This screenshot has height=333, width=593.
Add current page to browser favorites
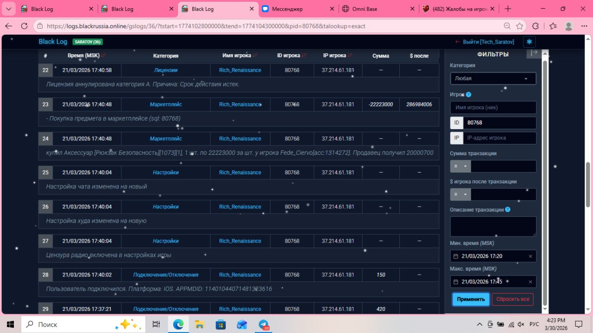pyautogui.click(x=520, y=26)
